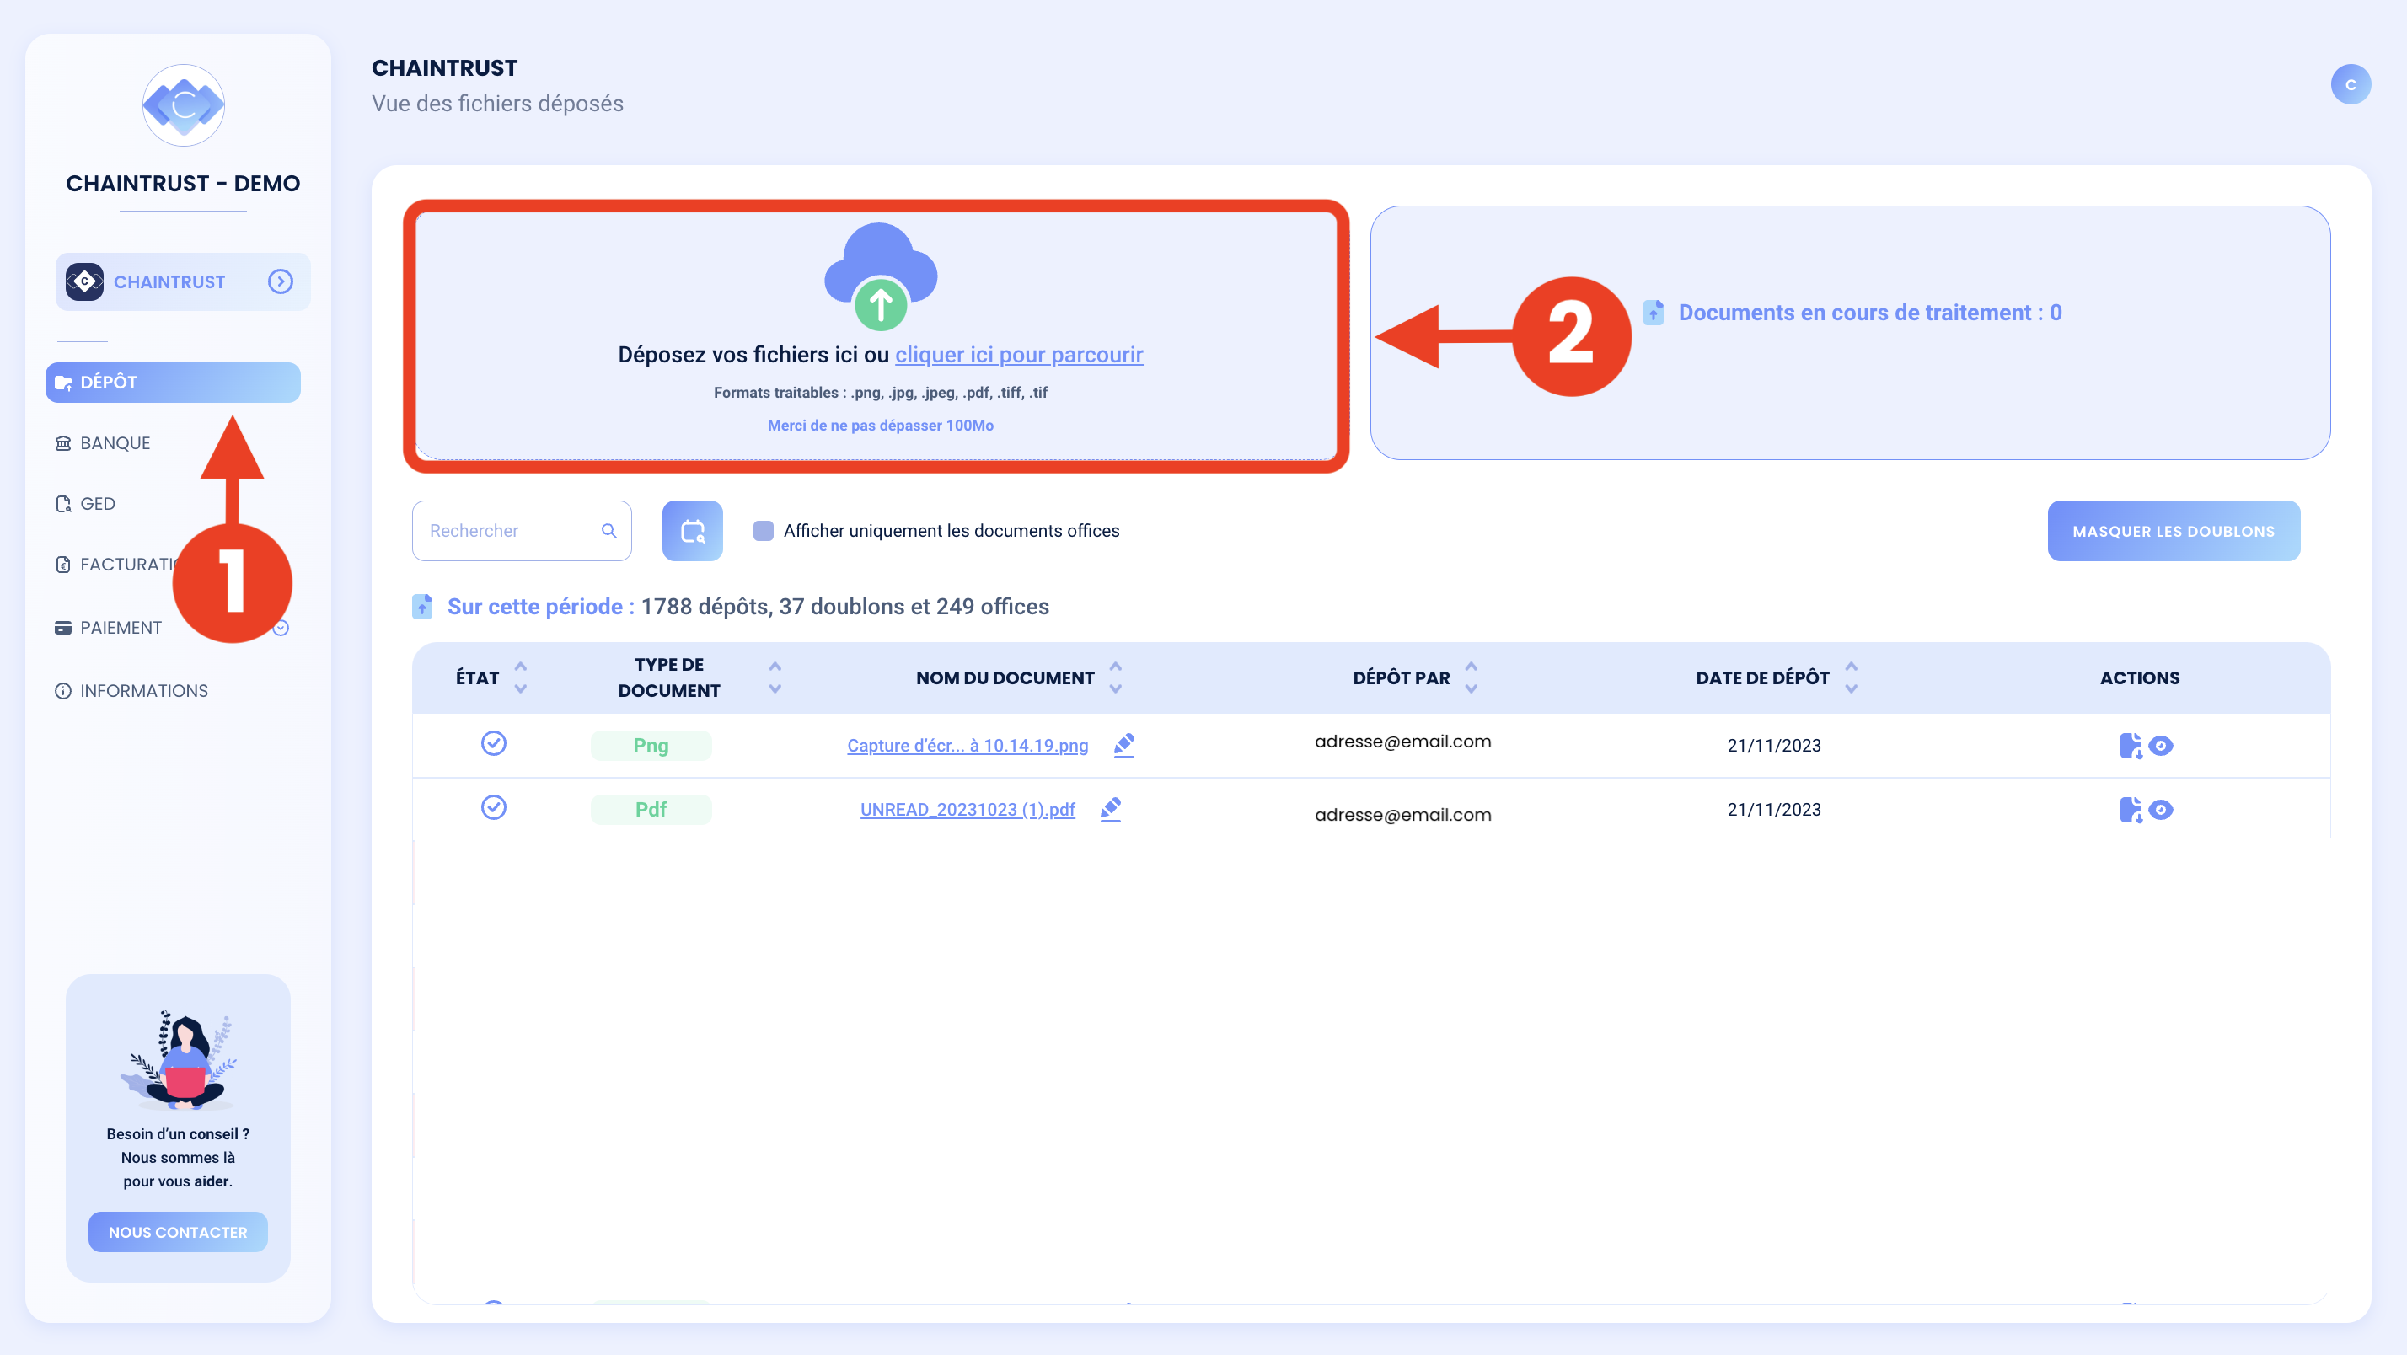The height and width of the screenshot is (1355, 2407).
Task: Open the INFORMATIONS page
Action: coord(144,691)
